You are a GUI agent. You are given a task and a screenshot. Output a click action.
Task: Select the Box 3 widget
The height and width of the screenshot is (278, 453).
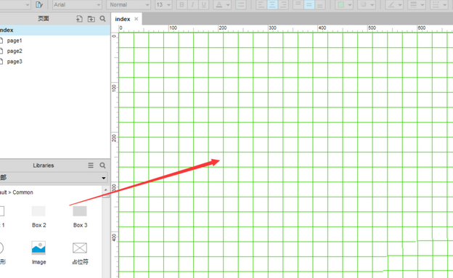(80, 216)
